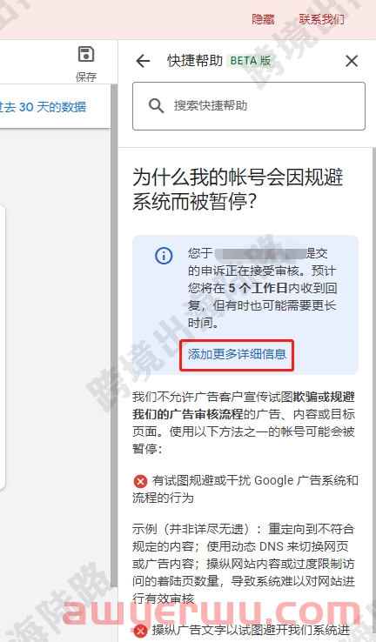Select the 过去 30 天的数据 date range

[43, 107]
